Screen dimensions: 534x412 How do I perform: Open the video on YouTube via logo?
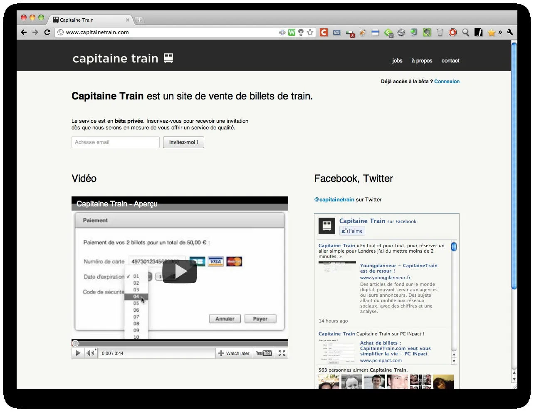264,353
